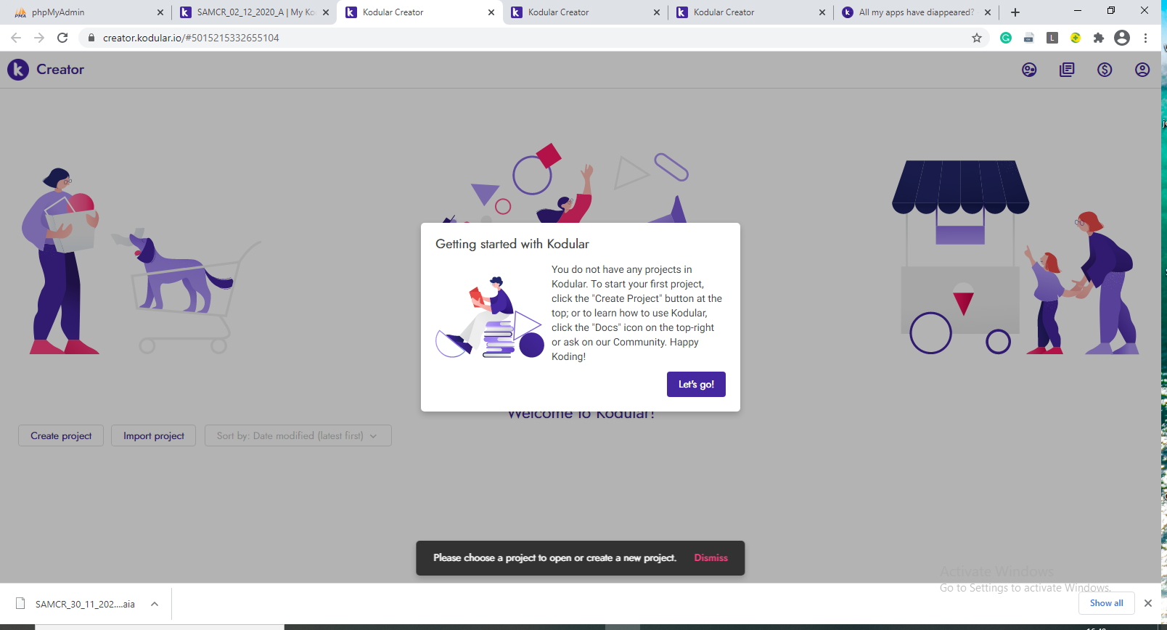Switch to the SAMCR_02_12_2020_A tab
This screenshot has width=1167, height=630.
[254, 12]
